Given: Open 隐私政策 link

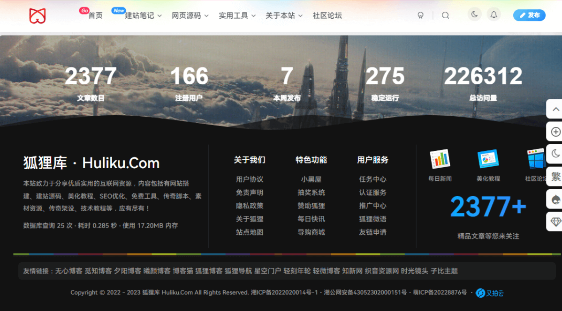Looking at the screenshot, I should pos(250,206).
